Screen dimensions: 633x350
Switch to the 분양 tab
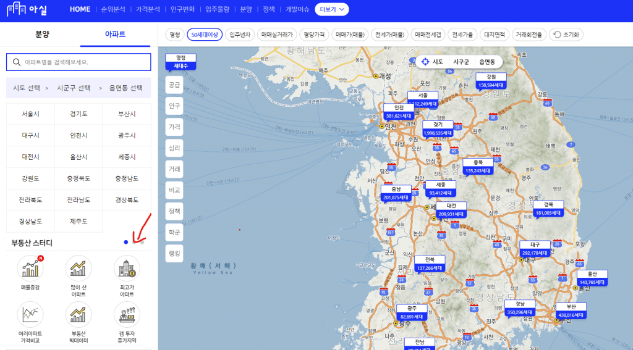pyautogui.click(x=42, y=34)
